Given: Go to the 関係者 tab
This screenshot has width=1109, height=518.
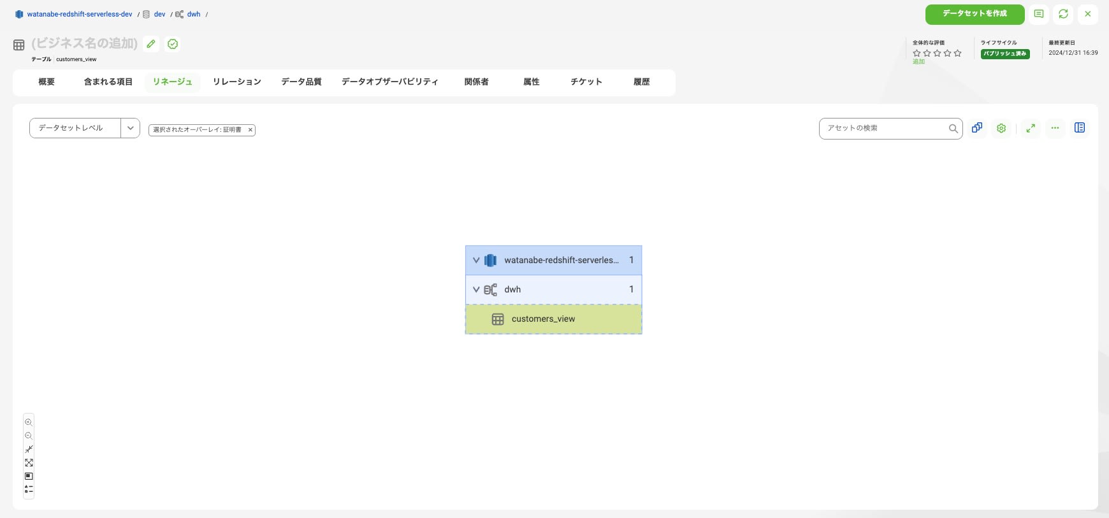Looking at the screenshot, I should pyautogui.click(x=476, y=82).
